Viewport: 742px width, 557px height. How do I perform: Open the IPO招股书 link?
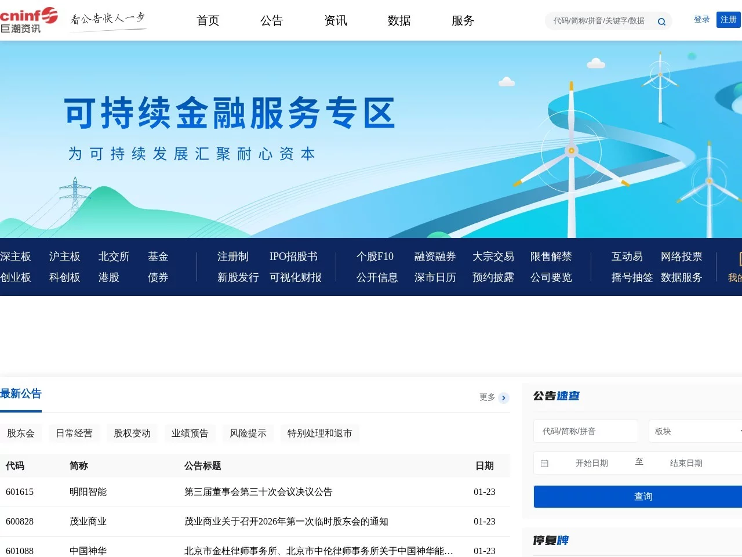(x=293, y=256)
